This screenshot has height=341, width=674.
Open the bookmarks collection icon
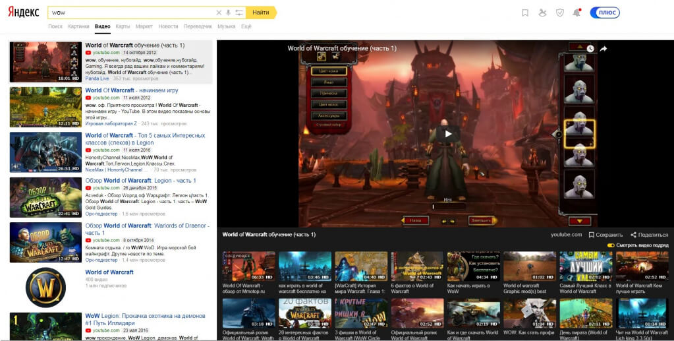tap(525, 13)
